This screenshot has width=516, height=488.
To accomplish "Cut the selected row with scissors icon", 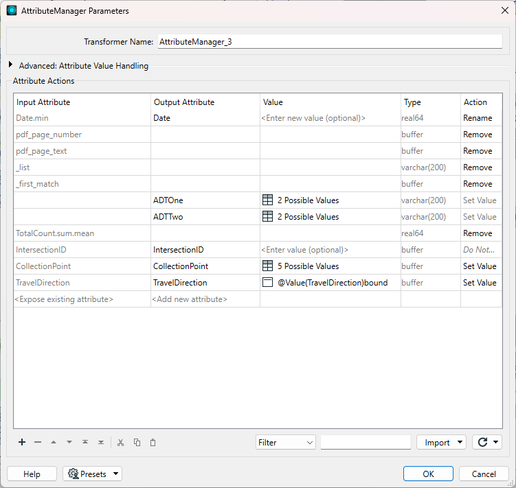I will pos(121,442).
